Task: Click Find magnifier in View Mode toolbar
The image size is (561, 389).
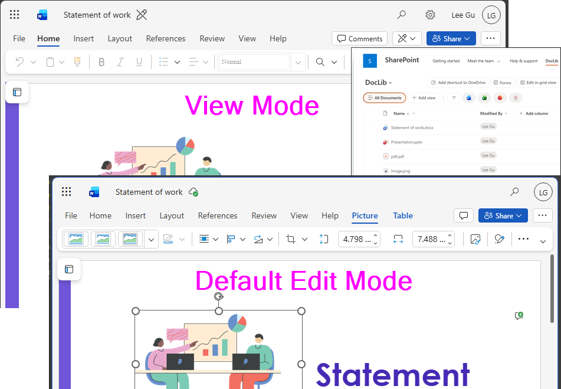Action: (x=320, y=62)
